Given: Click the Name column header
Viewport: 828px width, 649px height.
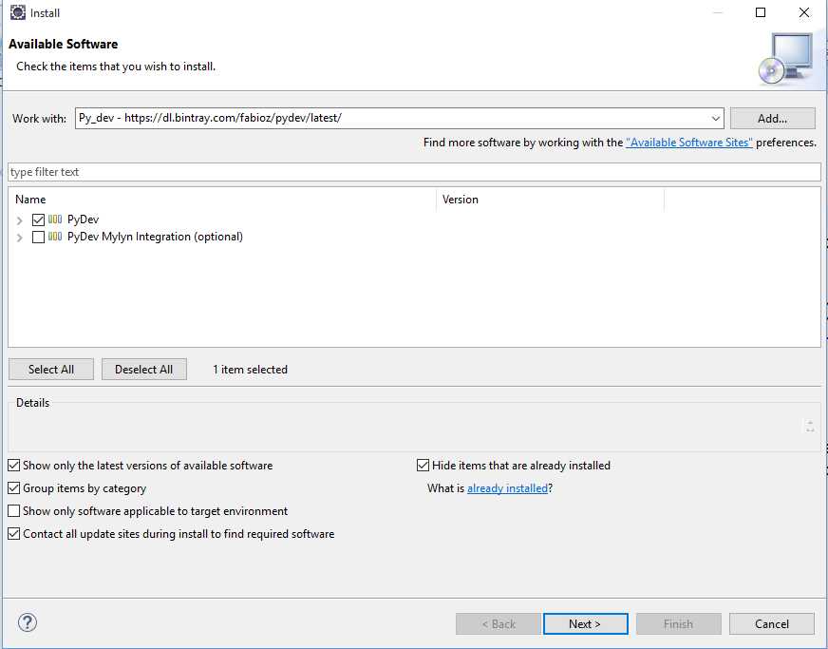Looking at the screenshot, I should point(222,200).
